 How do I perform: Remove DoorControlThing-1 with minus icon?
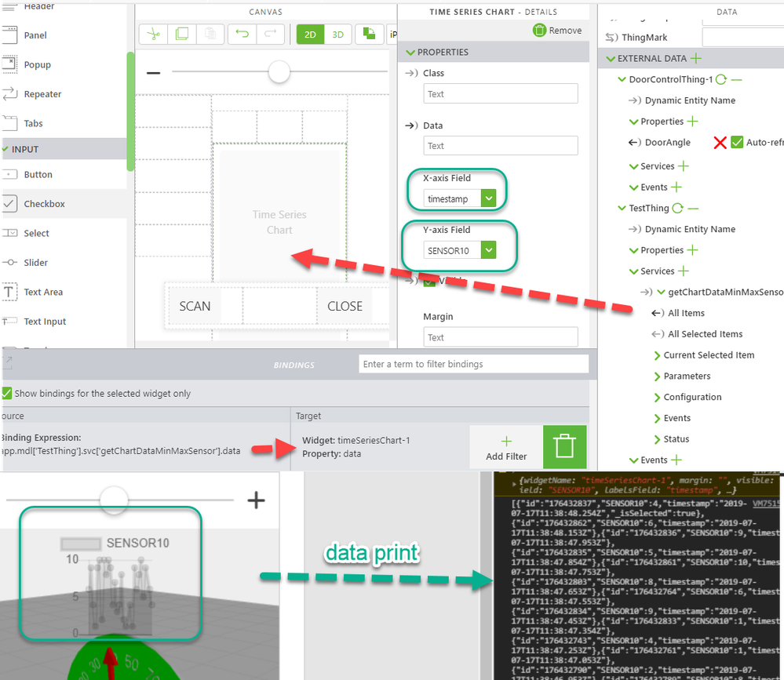click(736, 79)
